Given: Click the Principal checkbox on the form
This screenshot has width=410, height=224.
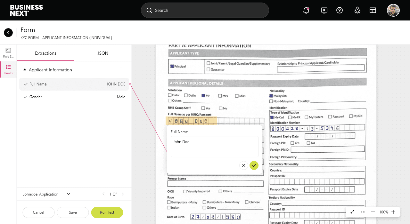Looking at the screenshot, I should (172, 66).
